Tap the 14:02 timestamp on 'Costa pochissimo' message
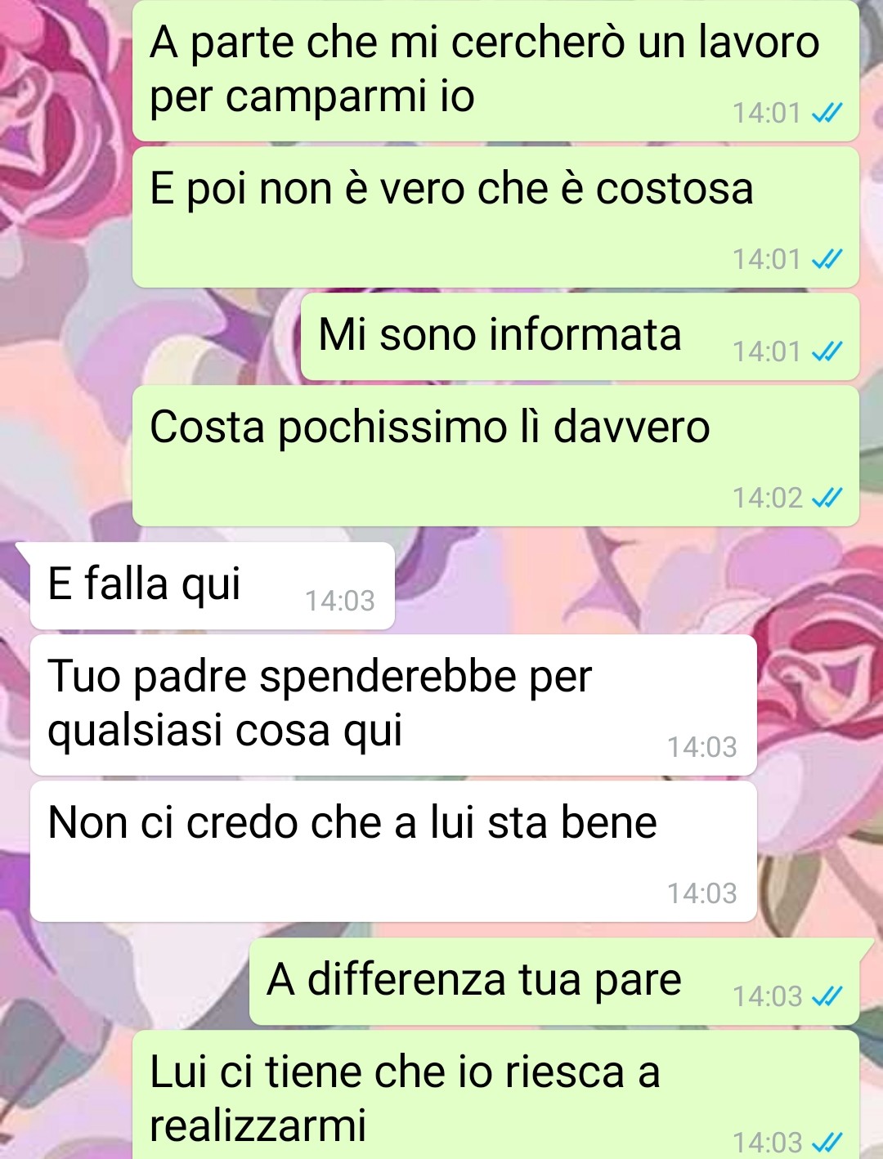 point(768,498)
